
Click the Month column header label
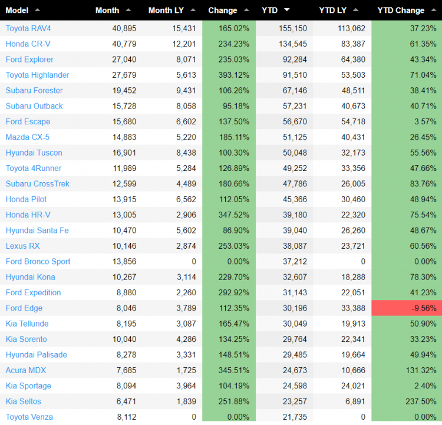click(x=107, y=11)
